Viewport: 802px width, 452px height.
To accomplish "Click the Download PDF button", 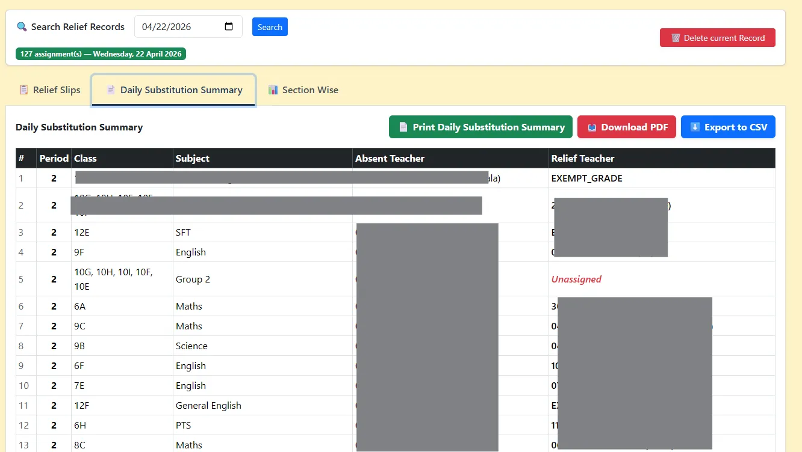I will [x=627, y=127].
